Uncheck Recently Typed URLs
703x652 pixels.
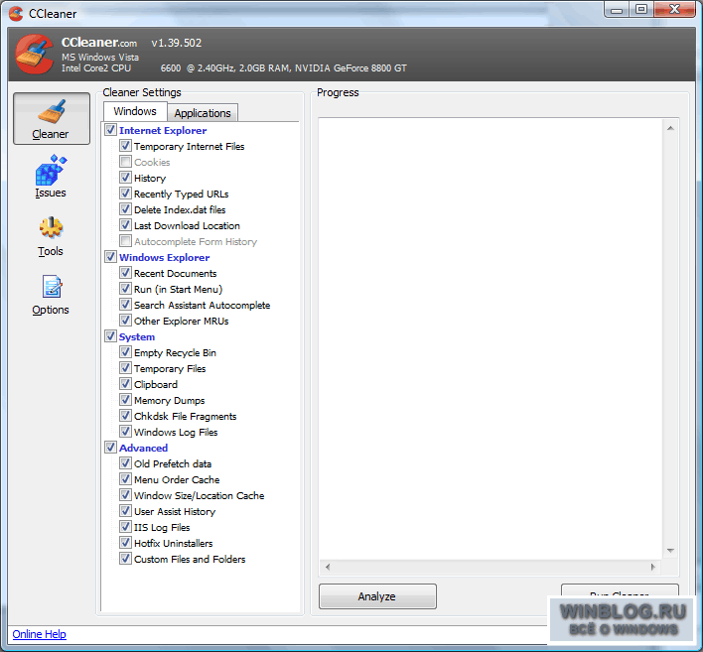(x=125, y=194)
